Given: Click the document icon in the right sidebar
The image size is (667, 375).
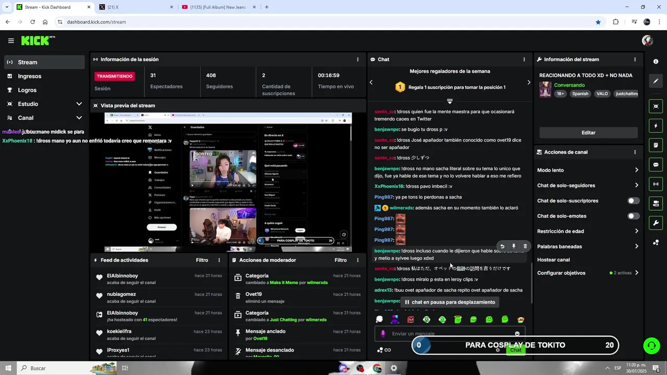Looking at the screenshot, I should 656,145.
